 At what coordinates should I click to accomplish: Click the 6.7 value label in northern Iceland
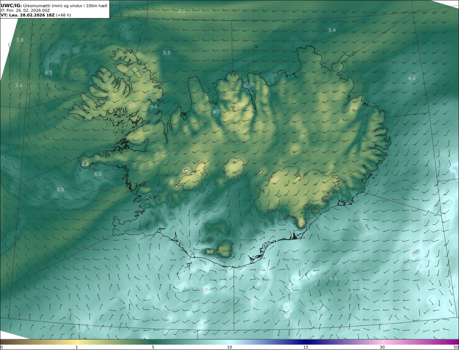[x=216, y=112]
